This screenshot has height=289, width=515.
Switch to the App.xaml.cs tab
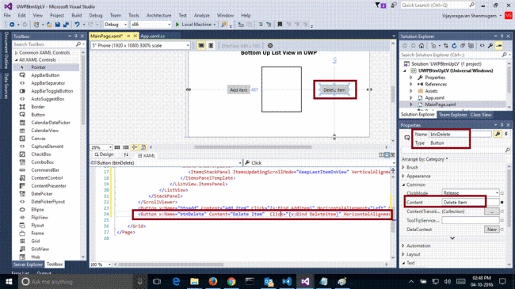click(x=153, y=36)
